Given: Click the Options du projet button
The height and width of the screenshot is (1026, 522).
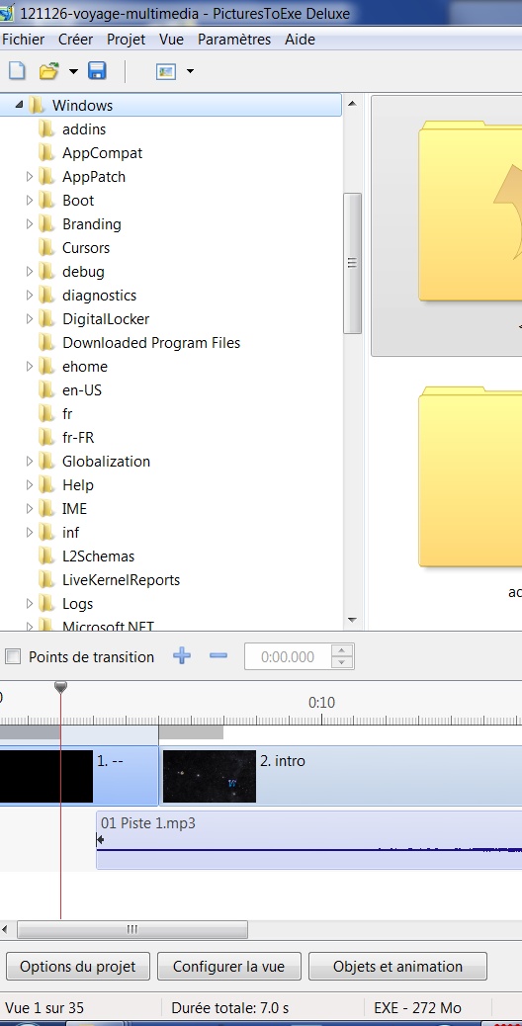Looking at the screenshot, I should (78, 967).
